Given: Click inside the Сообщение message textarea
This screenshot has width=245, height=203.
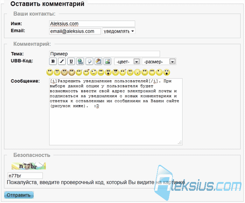Looking at the screenshot, I should coord(116,112).
